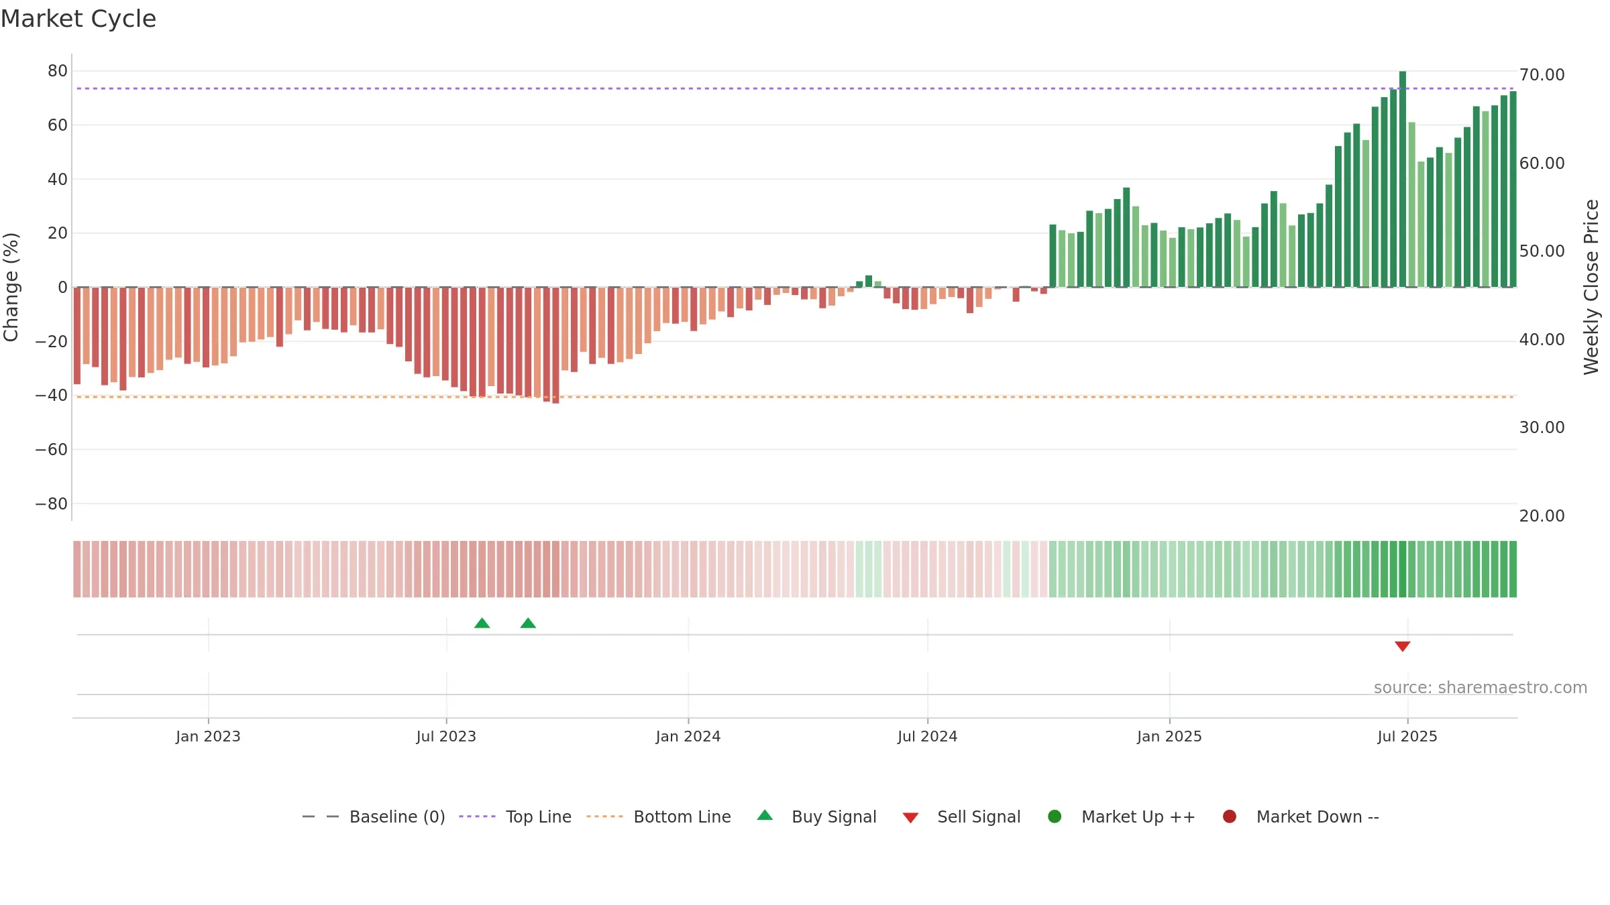Click the Baseline (0) legend entry
The image size is (1610, 905).
click(x=374, y=817)
